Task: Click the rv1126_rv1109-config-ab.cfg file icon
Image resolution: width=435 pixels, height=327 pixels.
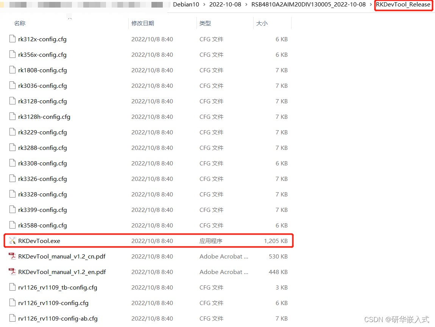Action: [12, 318]
